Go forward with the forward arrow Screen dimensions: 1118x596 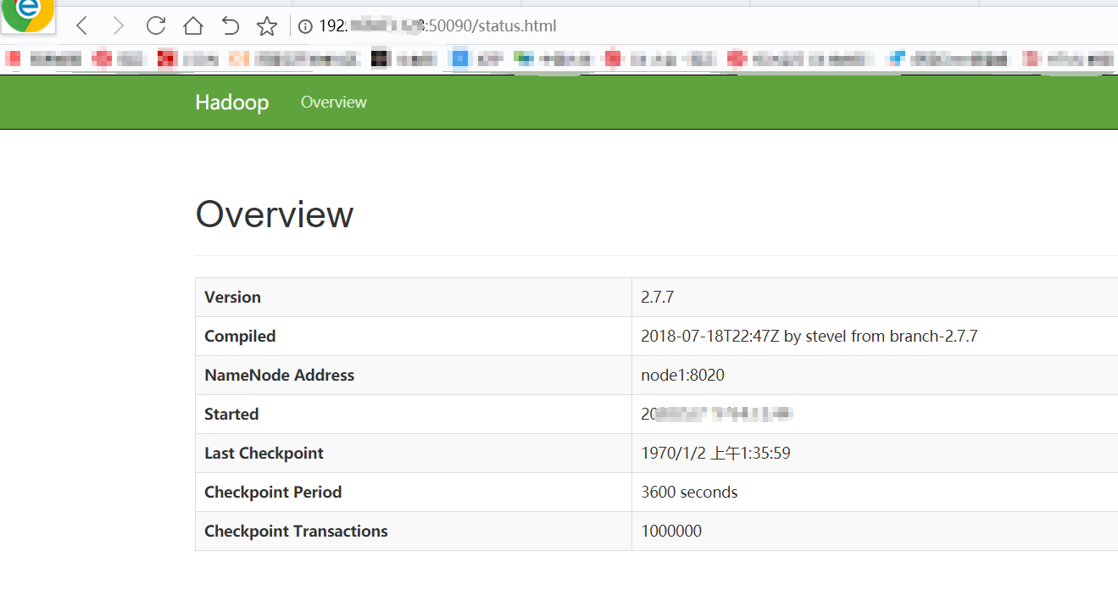point(119,26)
